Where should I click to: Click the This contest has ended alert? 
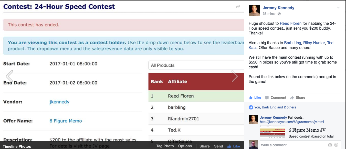(x=123, y=25)
